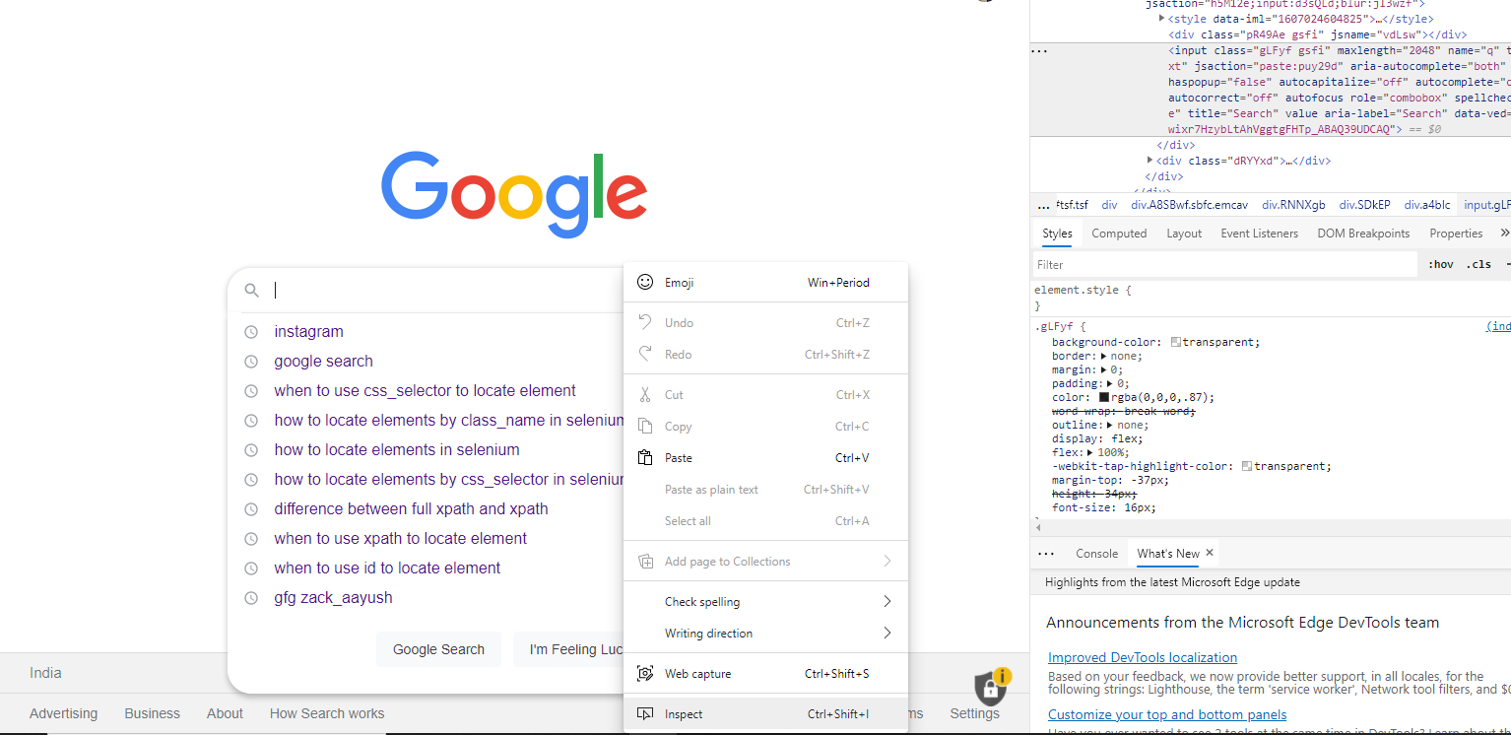This screenshot has height=735, width=1511.
Task: Click the clock icon beside google search suggestion
Action: (251, 362)
